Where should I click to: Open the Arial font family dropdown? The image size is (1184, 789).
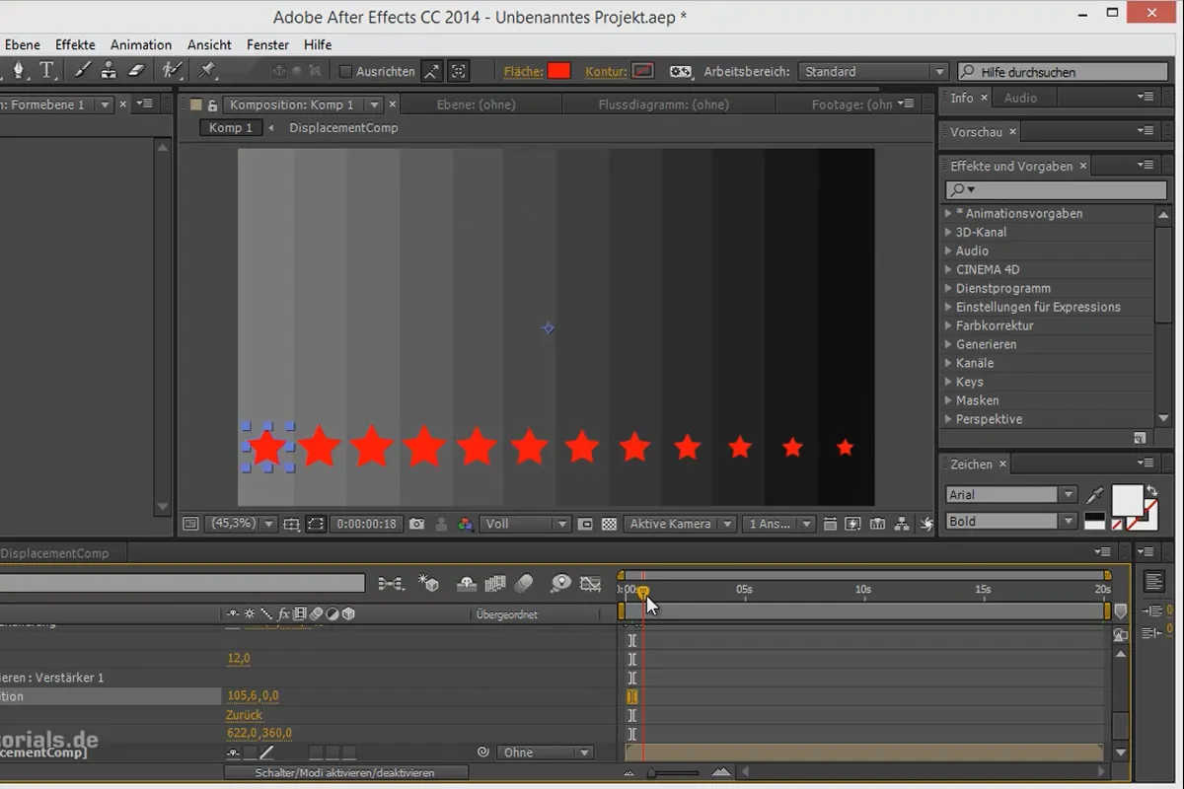1010,495
